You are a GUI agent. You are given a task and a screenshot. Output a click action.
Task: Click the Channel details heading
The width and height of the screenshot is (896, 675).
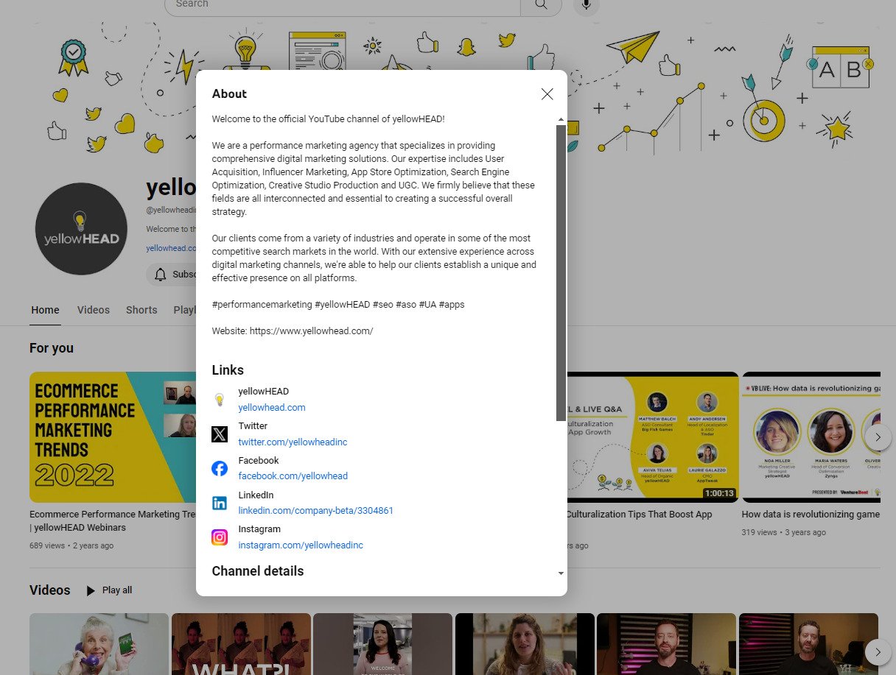pyautogui.click(x=258, y=571)
